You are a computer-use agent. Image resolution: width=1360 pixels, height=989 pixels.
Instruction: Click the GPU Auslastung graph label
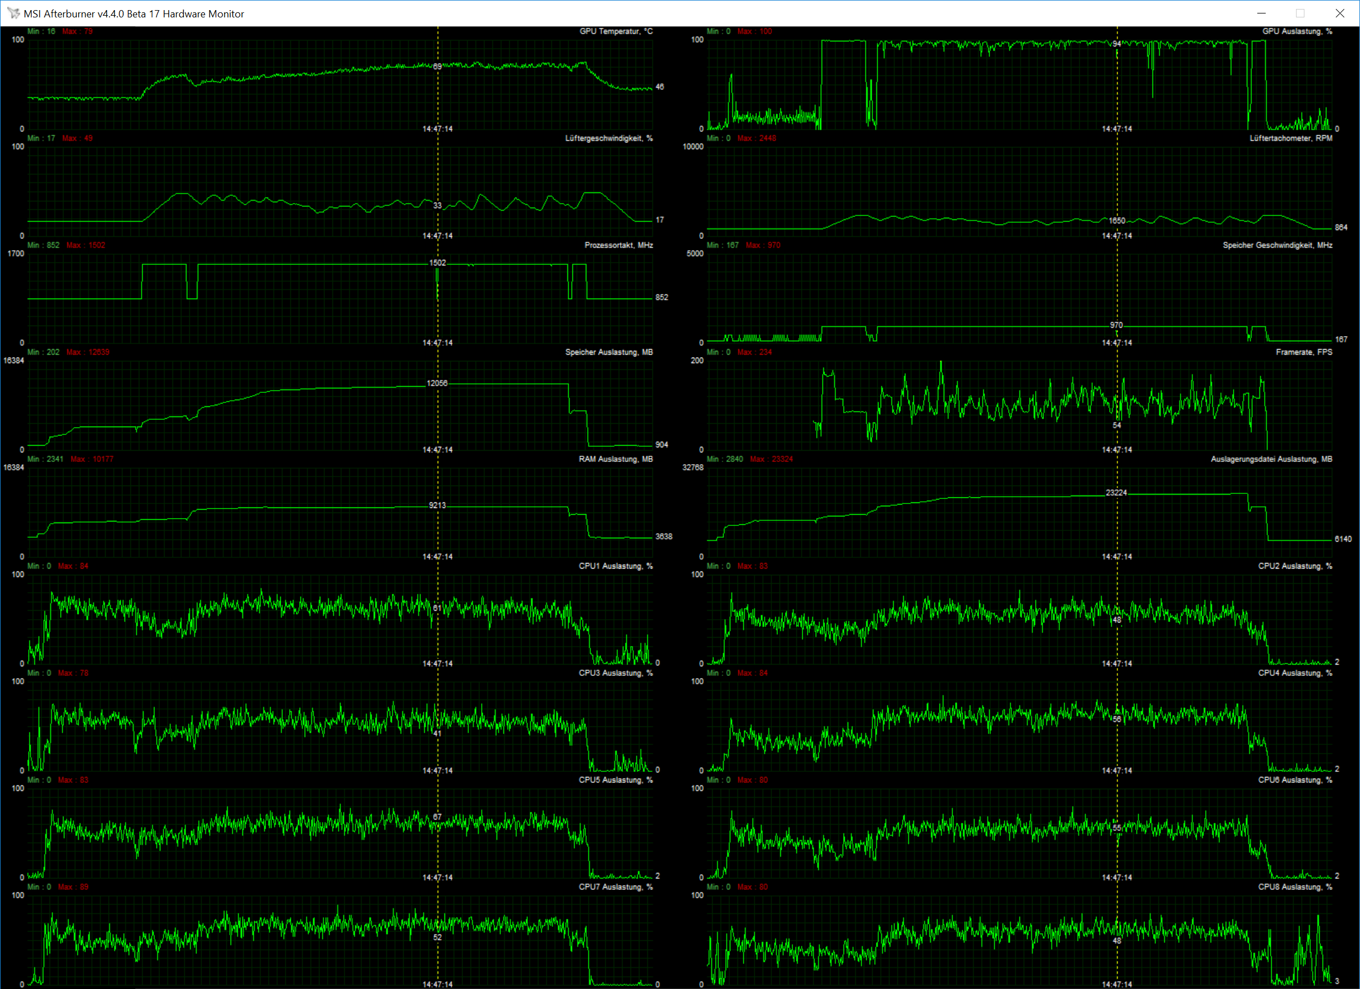click(1297, 31)
